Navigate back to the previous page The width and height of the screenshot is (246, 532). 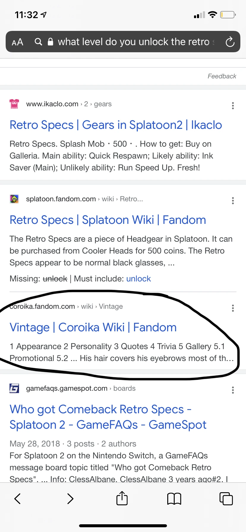pyautogui.click(x=17, y=498)
